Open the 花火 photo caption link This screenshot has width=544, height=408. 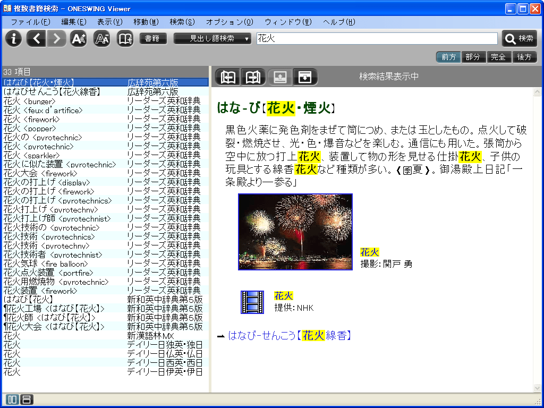pyautogui.click(x=370, y=252)
